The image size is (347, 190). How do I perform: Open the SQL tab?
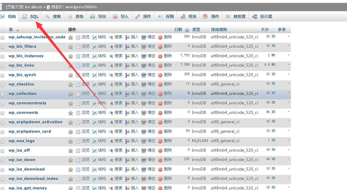[30, 16]
